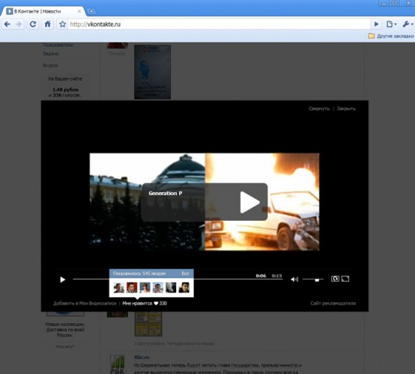Image resolution: width=415 pixels, height=374 pixels.
Task: Open the third avatar in the likes popup
Action: [145, 287]
